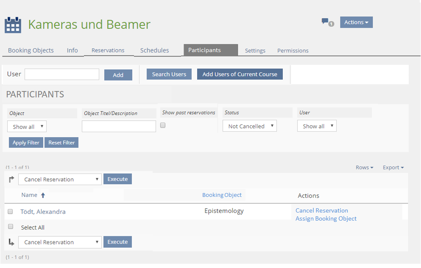Screen dimensions: 421x268
Task: Check the Select All checkbox
Action: (11, 227)
